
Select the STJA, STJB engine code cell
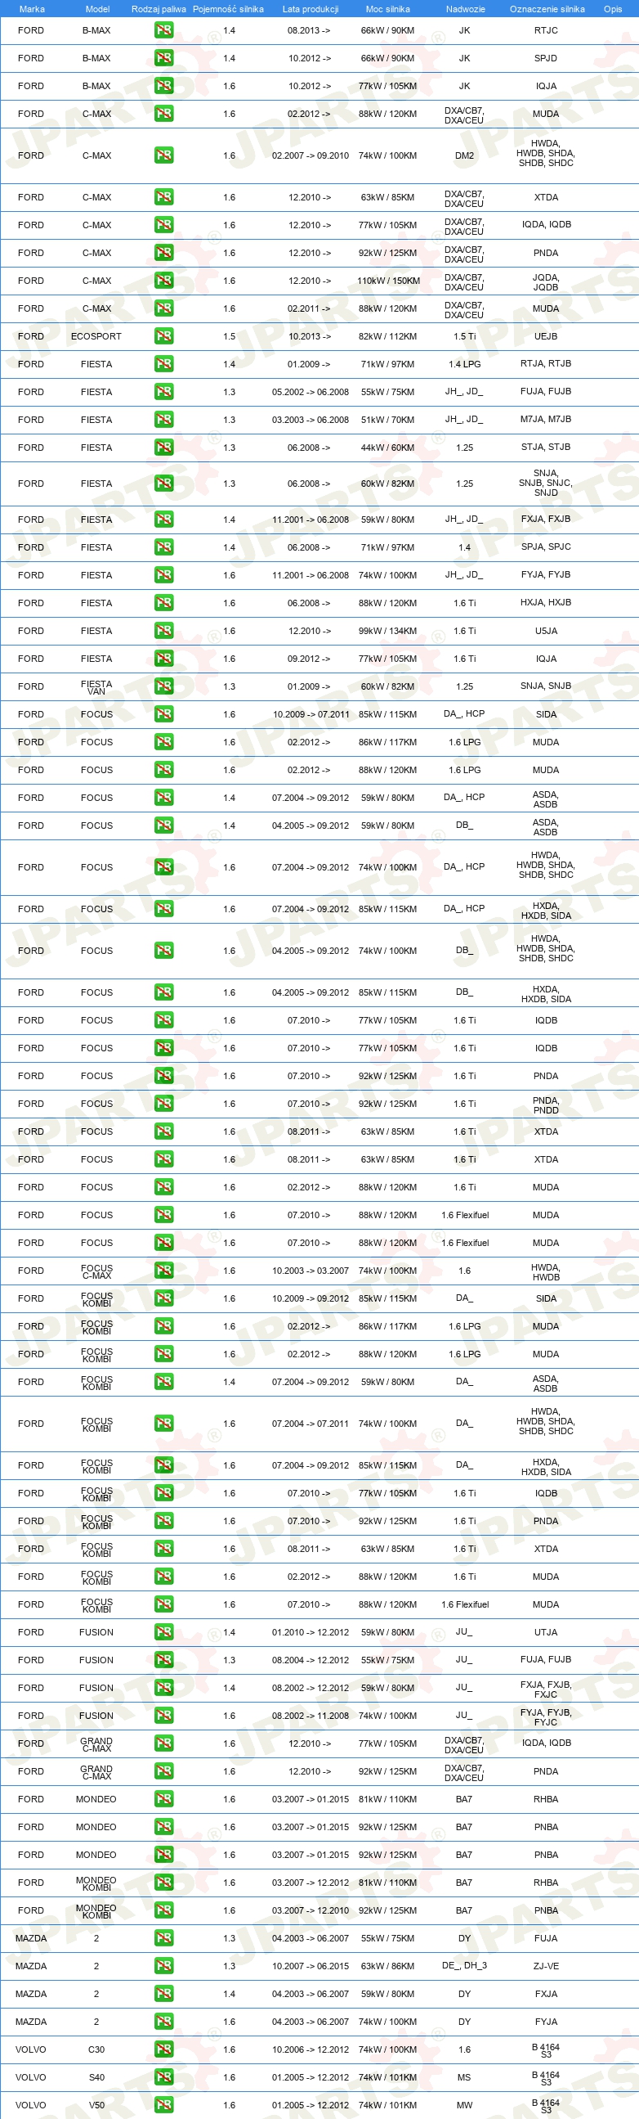546,448
